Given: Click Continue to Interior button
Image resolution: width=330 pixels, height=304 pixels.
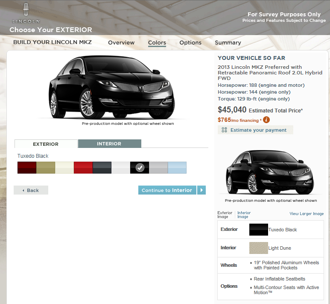Looking at the screenshot, I should point(167,190).
